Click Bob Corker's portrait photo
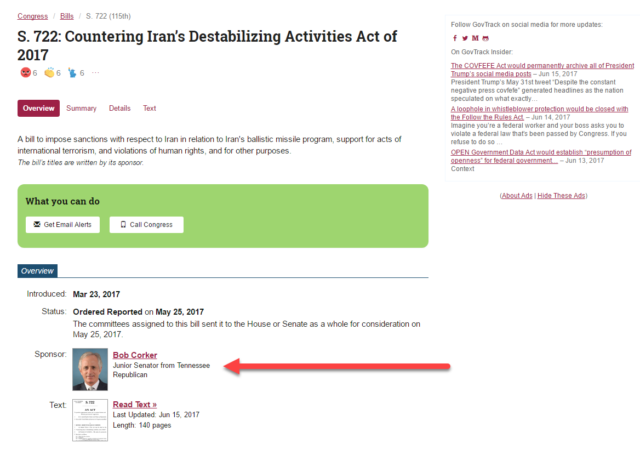Viewport: 640px width, 449px height. pyautogui.click(x=90, y=370)
